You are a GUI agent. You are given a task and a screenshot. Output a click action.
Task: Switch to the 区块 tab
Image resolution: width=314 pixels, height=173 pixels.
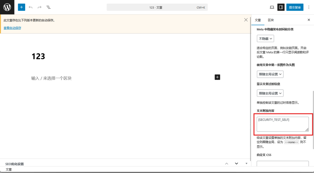tap(271, 20)
